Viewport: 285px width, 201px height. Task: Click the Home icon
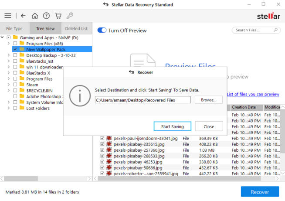(35, 16)
